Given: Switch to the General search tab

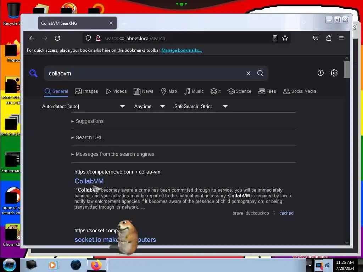Looking at the screenshot, I should click(x=56, y=91).
